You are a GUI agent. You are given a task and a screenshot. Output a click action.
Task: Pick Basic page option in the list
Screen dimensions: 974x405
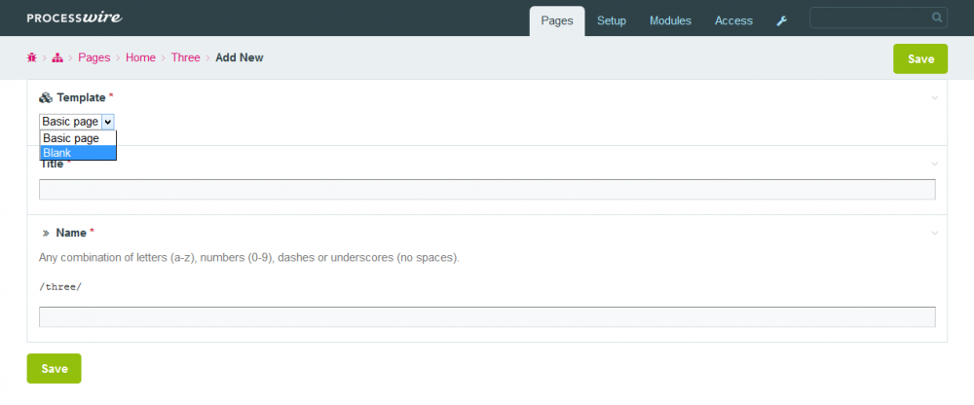click(78, 138)
